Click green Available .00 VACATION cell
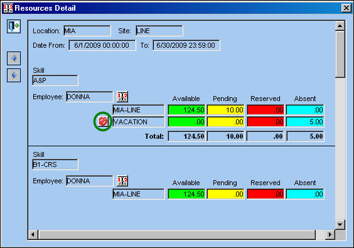The image size is (354, 248). pos(186,122)
